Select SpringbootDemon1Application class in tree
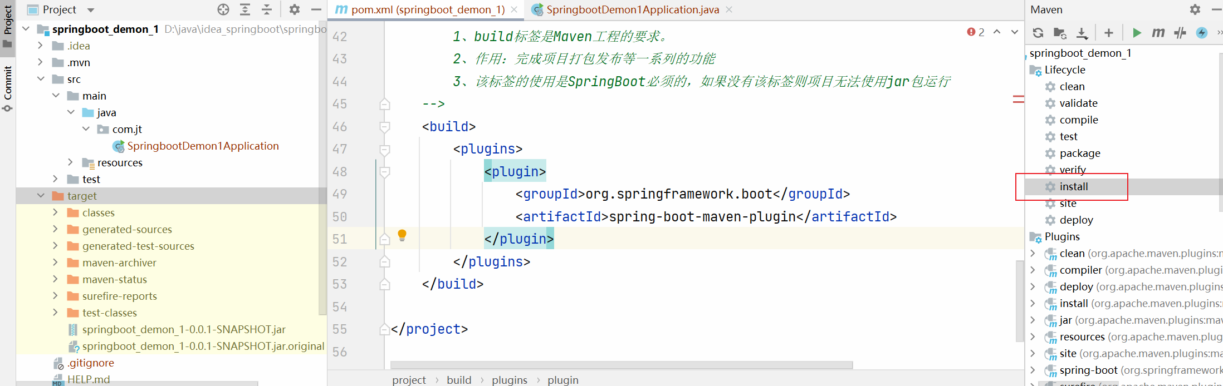 [x=203, y=146]
